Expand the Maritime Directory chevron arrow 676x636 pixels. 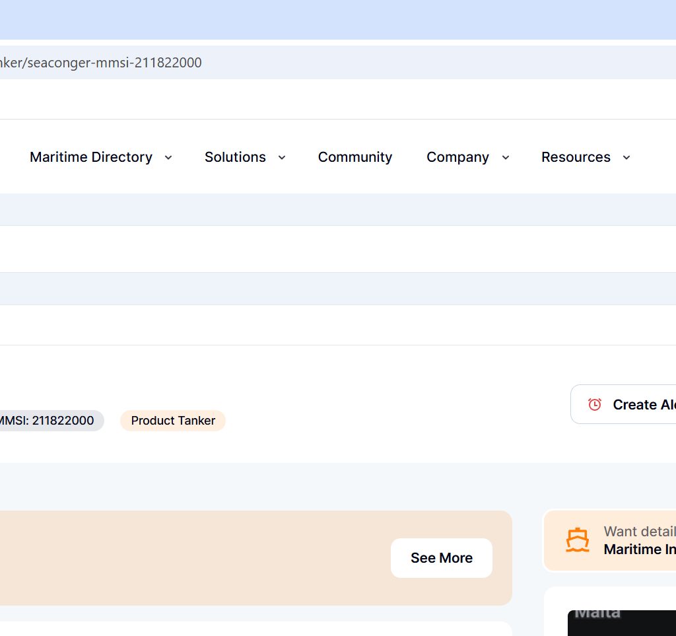coord(168,157)
